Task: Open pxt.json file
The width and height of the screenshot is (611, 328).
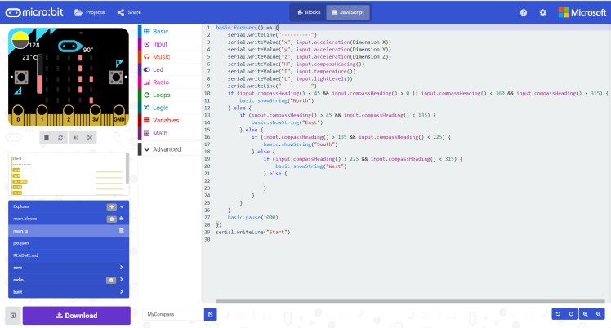Action: pos(69,243)
